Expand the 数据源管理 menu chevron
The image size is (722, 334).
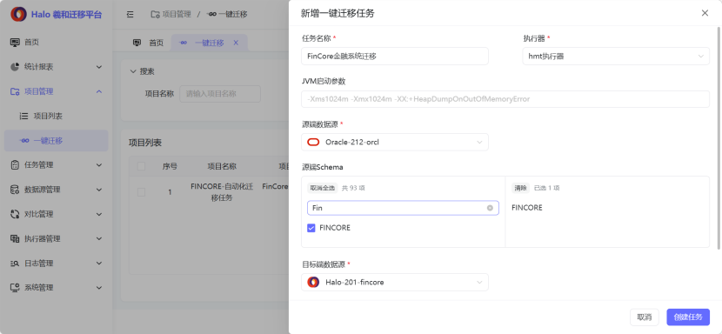[99, 190]
